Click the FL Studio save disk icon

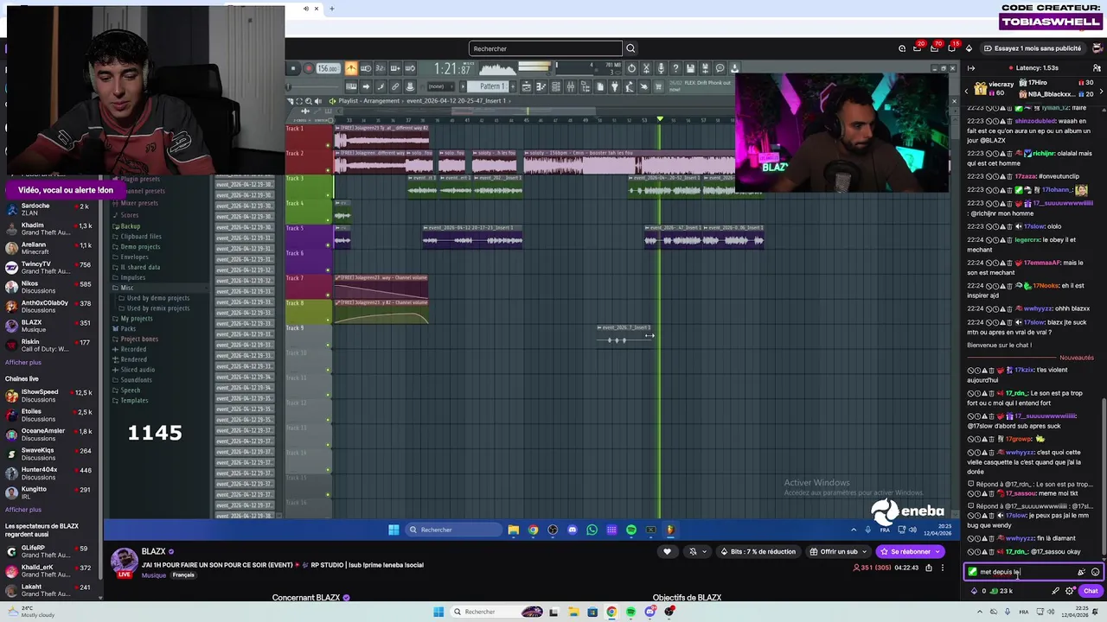click(x=691, y=68)
